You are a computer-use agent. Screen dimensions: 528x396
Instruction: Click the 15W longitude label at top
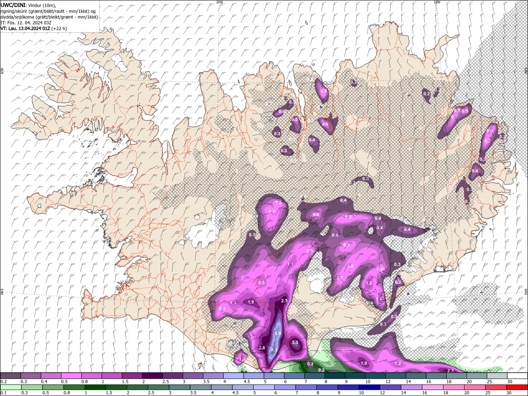(437, 2)
